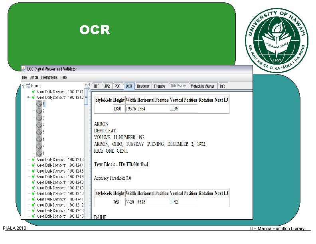Click the OCR line starting 'AKRON, OHIO, TUESDAY'
The width and height of the screenshot is (316, 244).
pos(150,144)
